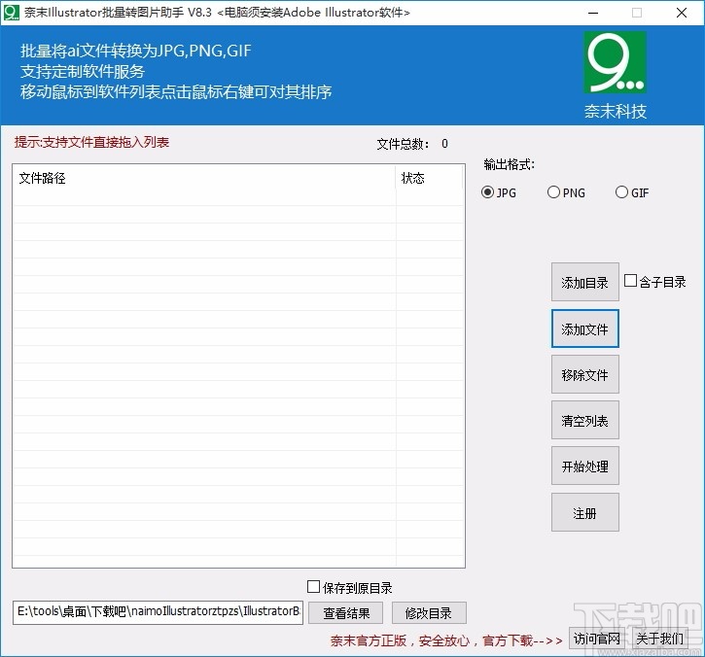The width and height of the screenshot is (705, 657).
Task: Click the 奈末科技 caption under the logo
Action: (x=616, y=111)
